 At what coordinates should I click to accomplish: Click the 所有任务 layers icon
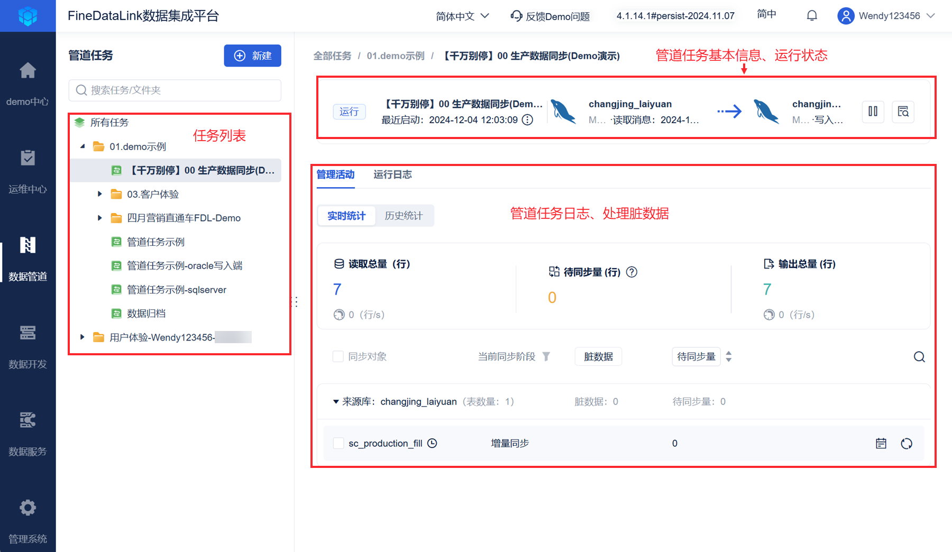coord(80,123)
